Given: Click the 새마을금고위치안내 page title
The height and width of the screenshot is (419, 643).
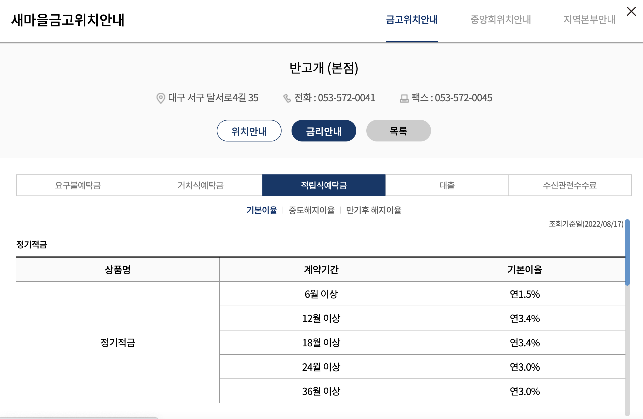Looking at the screenshot, I should [x=68, y=20].
